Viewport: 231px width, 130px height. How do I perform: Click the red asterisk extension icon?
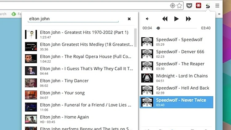(x=199, y=6)
